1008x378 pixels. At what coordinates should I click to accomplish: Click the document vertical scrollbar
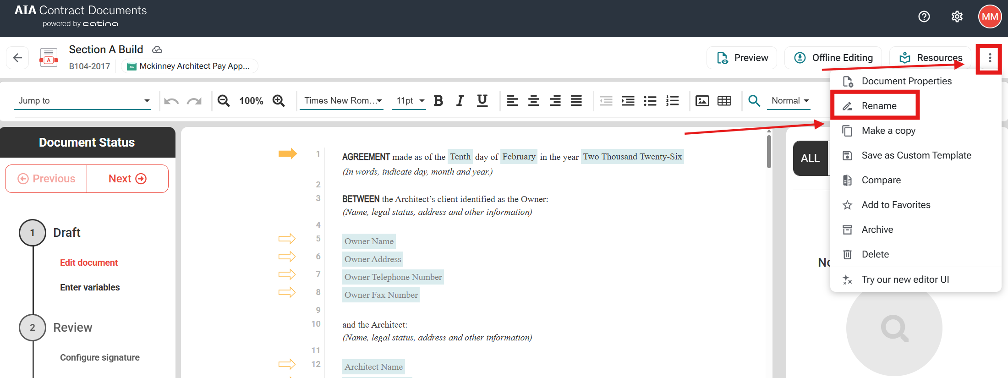click(x=769, y=151)
